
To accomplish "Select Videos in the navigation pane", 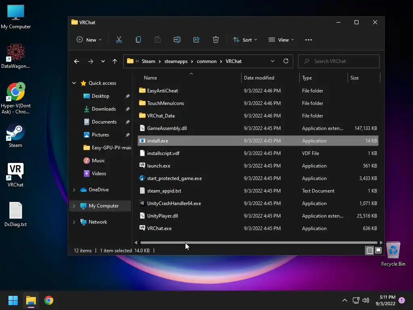I will pyautogui.click(x=99, y=174).
